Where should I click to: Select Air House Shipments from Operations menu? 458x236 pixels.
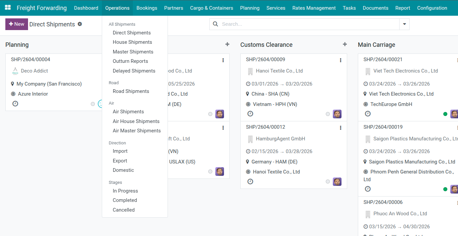point(136,121)
